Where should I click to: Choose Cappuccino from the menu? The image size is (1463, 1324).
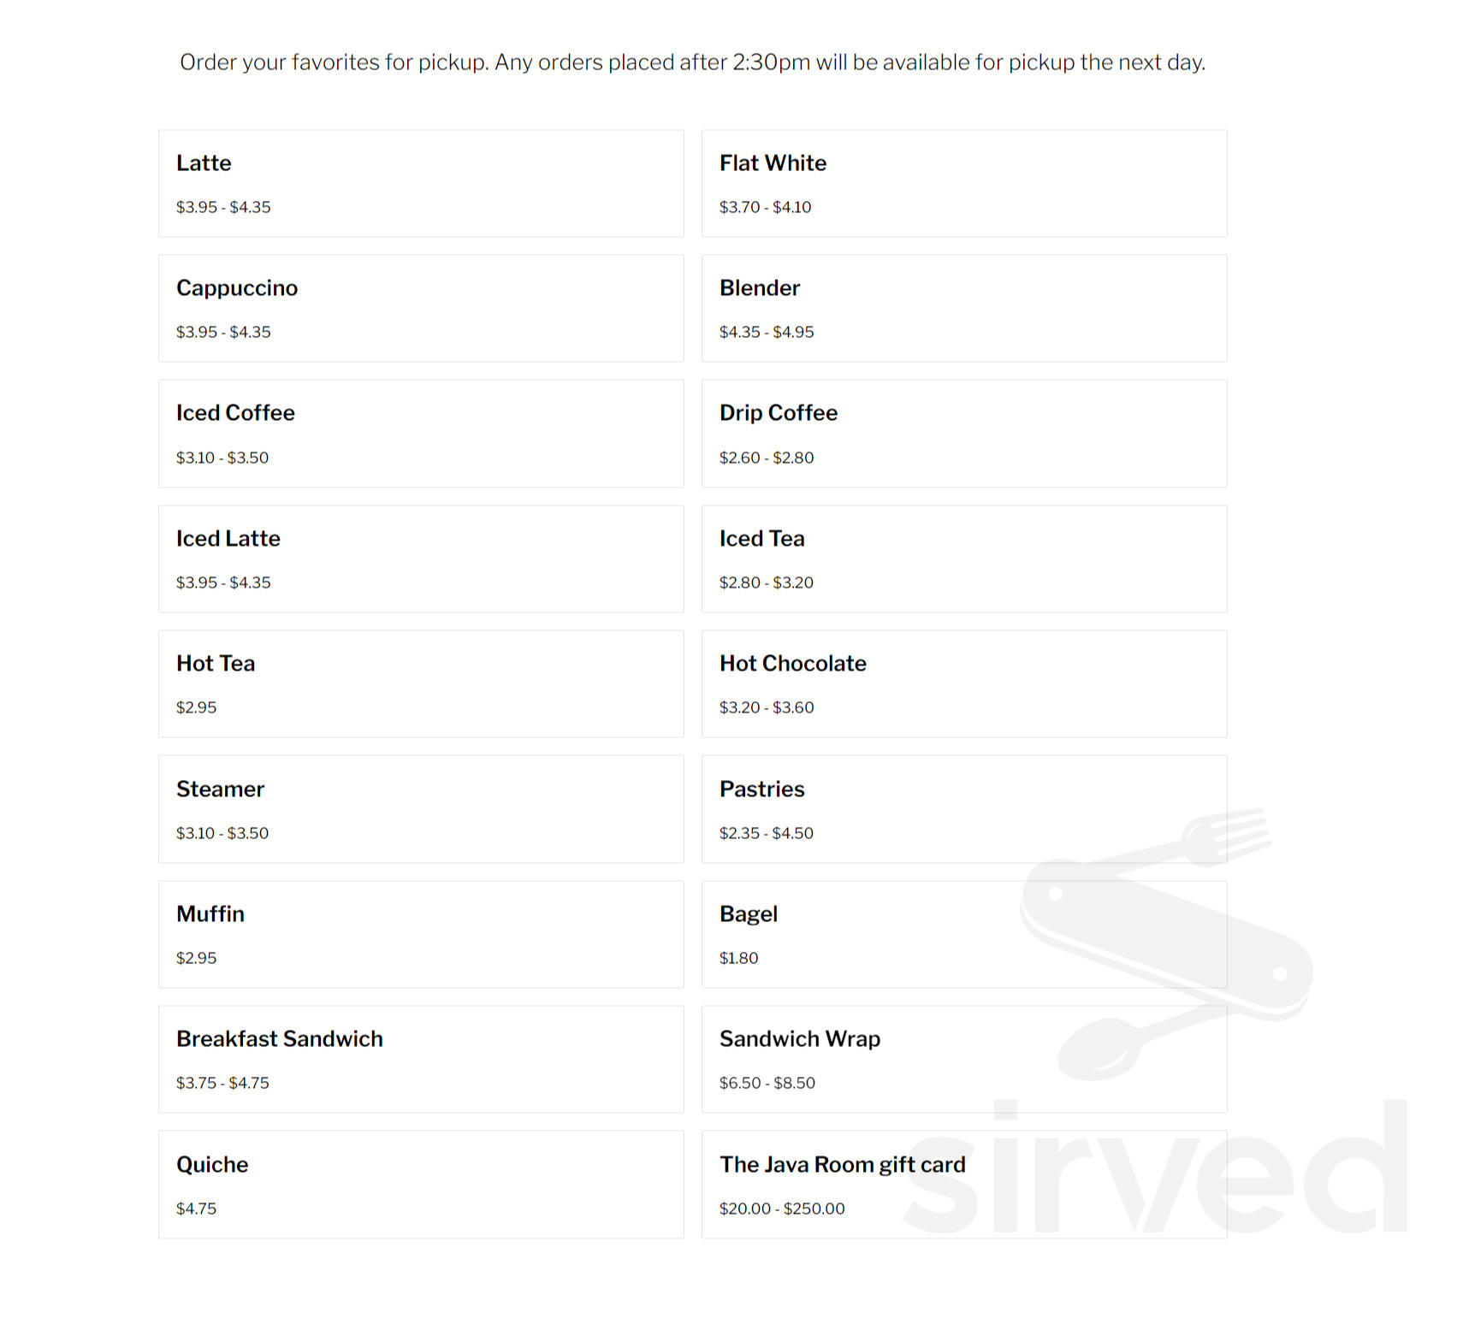(421, 309)
